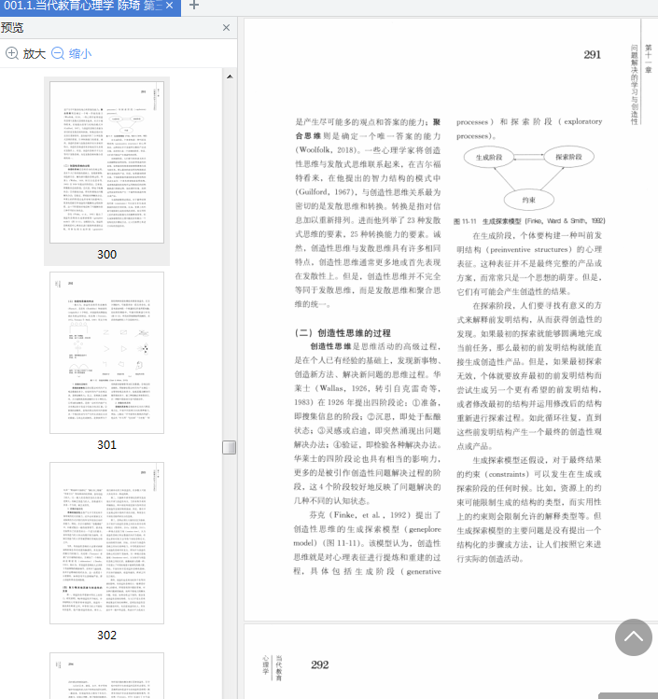Image resolution: width=658 pixels, height=699 pixels.
Task: Click the 生成阶段 oval in diagram
Action: 488,158
